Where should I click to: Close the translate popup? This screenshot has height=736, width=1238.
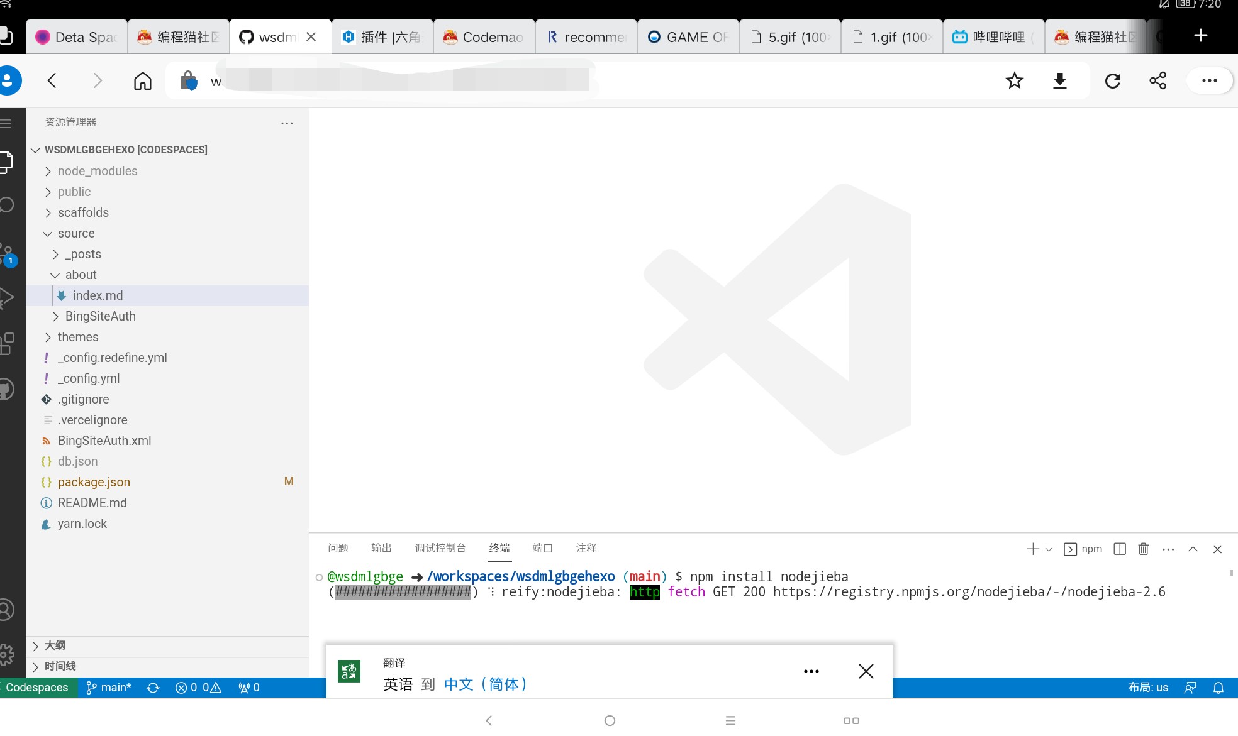click(866, 671)
